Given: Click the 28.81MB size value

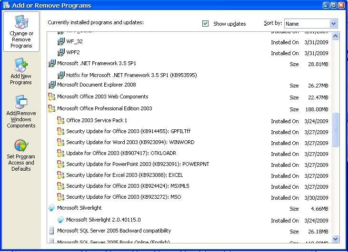Looking at the screenshot, I should coord(318,64).
